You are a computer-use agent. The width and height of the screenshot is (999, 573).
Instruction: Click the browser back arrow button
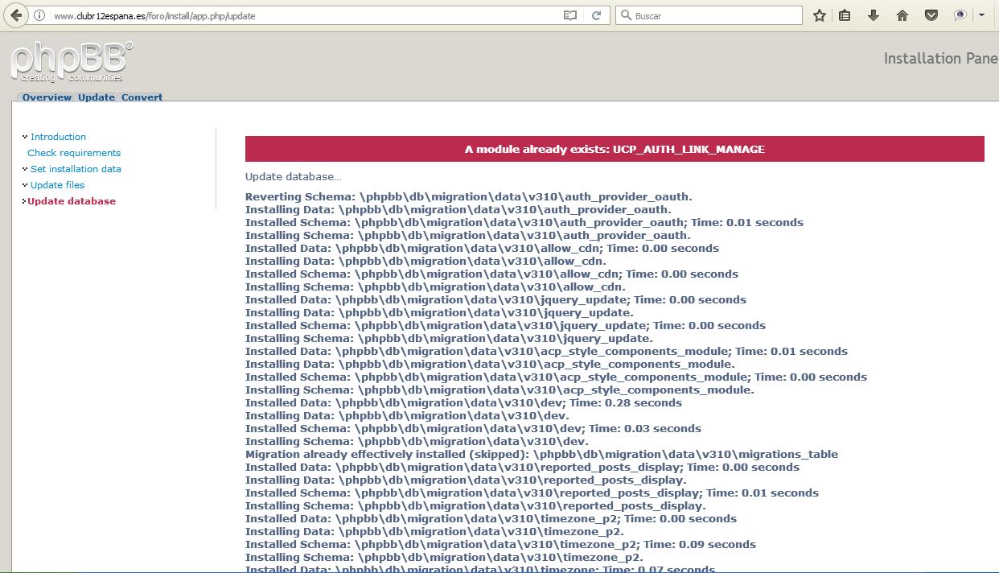(x=15, y=15)
